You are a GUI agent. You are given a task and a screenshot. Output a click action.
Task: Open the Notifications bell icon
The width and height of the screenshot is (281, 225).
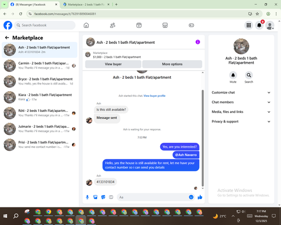(259, 25)
